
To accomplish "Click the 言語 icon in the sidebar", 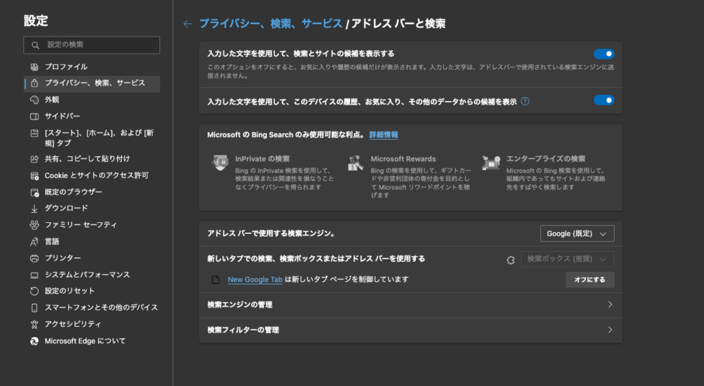I will tap(34, 242).
